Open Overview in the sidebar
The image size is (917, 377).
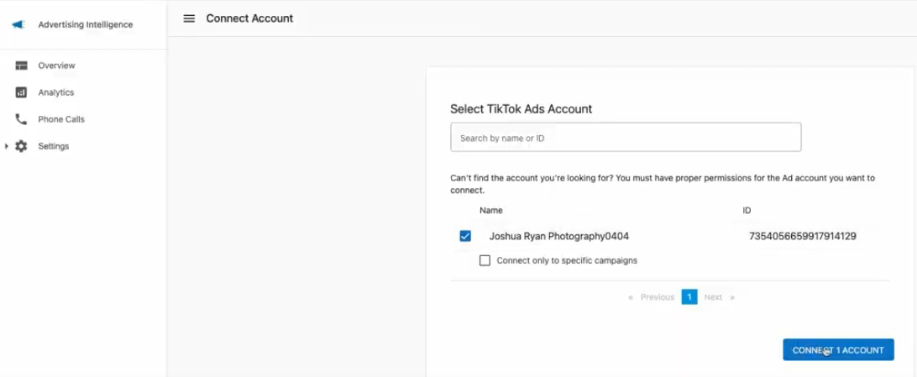(57, 65)
